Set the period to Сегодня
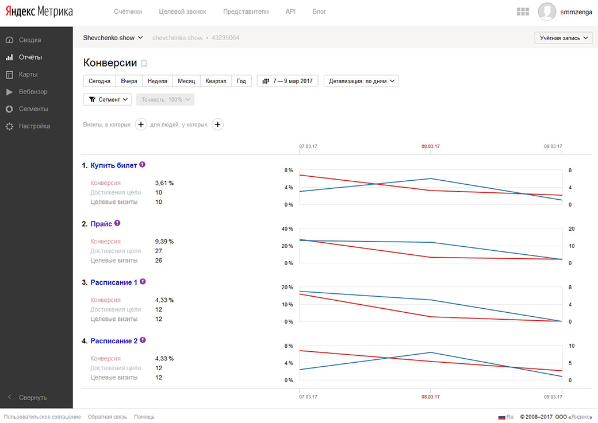 [x=99, y=81]
